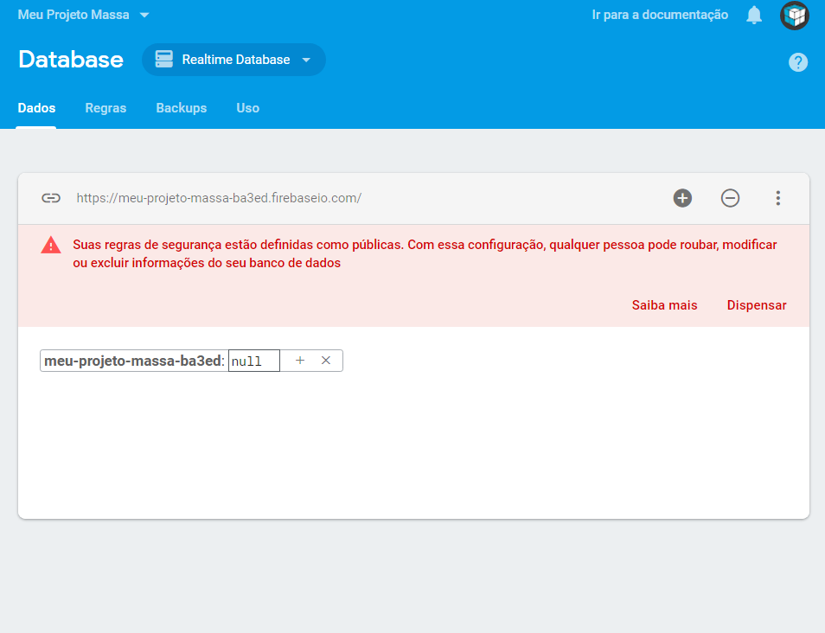Open Meu Projeto Massa project dropdown
The width and height of the screenshot is (825, 633).
click(84, 15)
